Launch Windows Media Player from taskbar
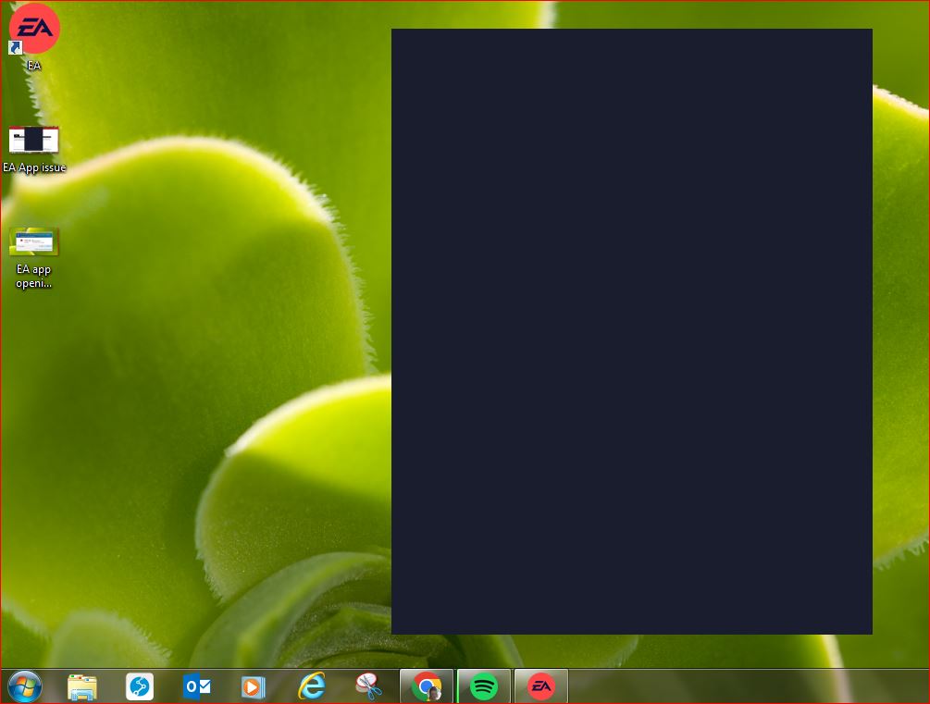Screen dimensions: 930x704 click(254, 687)
